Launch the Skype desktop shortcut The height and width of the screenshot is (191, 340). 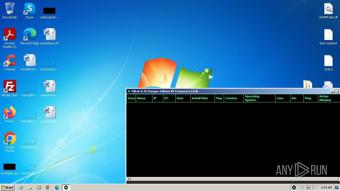(x=29, y=11)
